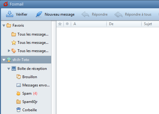Compose with the Nouveau message label
Image resolution: width=159 pixels, height=114 pixels.
click(59, 14)
